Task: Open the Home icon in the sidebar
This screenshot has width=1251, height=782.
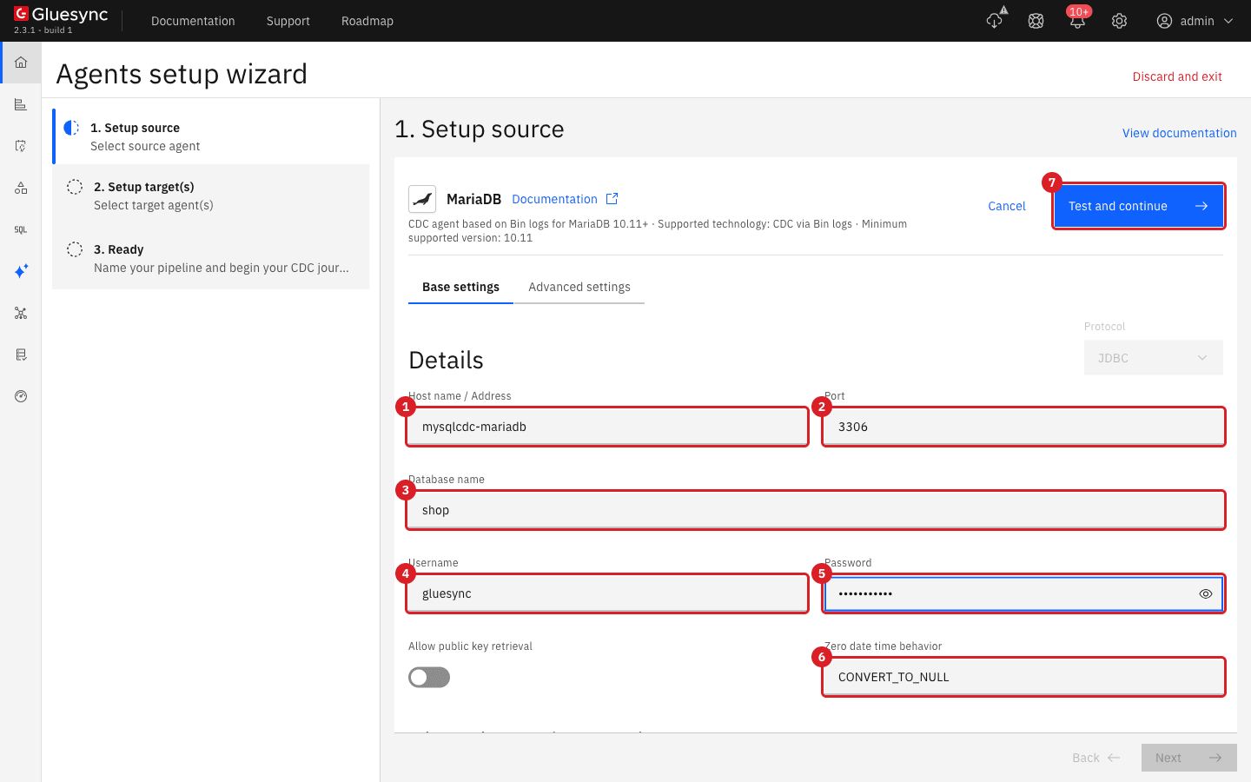Action: 21,63
